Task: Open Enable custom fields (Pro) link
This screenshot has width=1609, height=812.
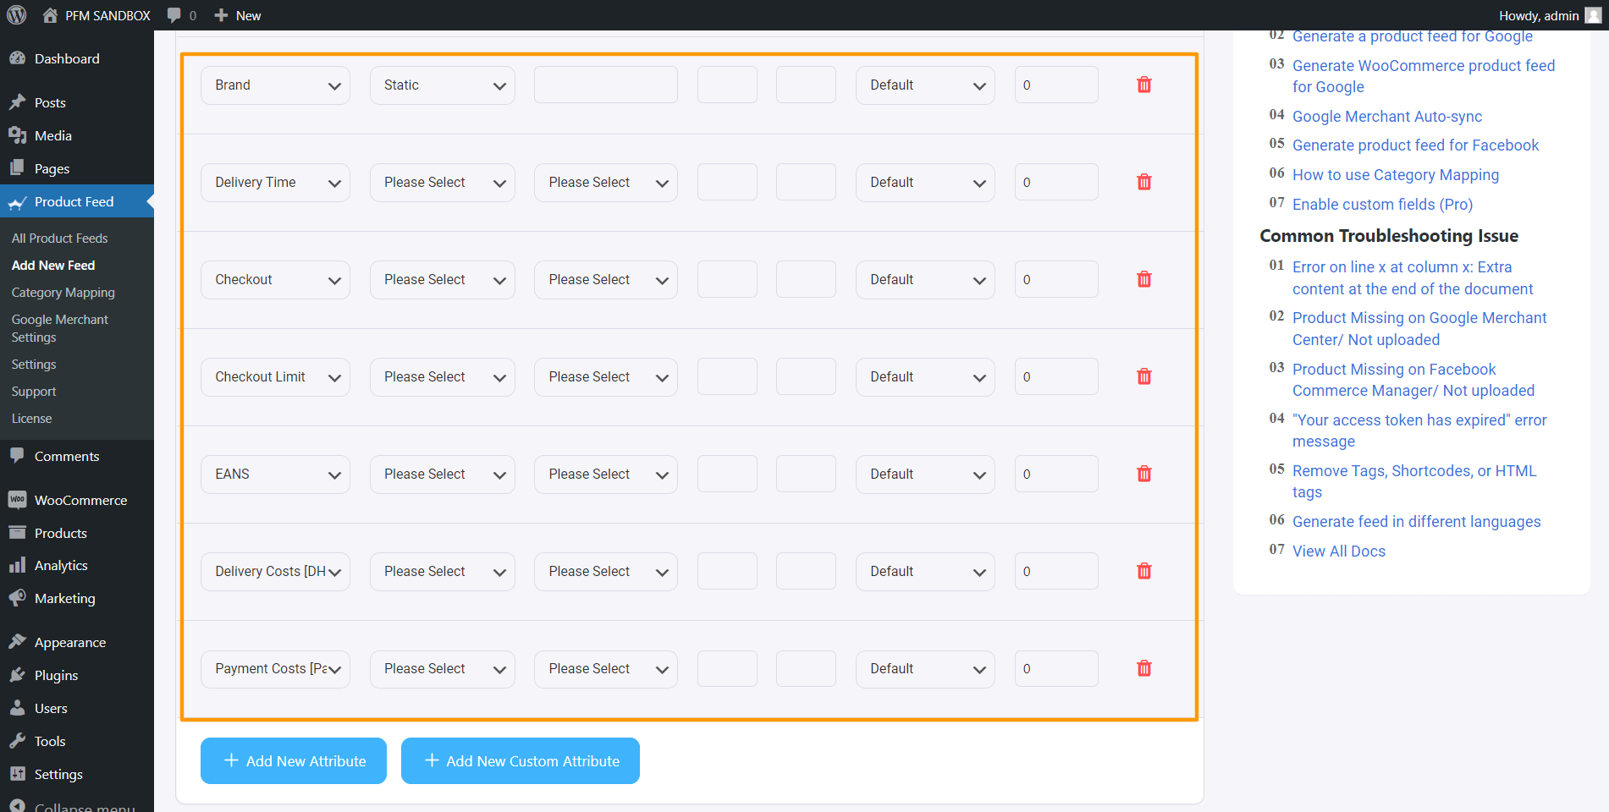Action: pyautogui.click(x=1383, y=205)
